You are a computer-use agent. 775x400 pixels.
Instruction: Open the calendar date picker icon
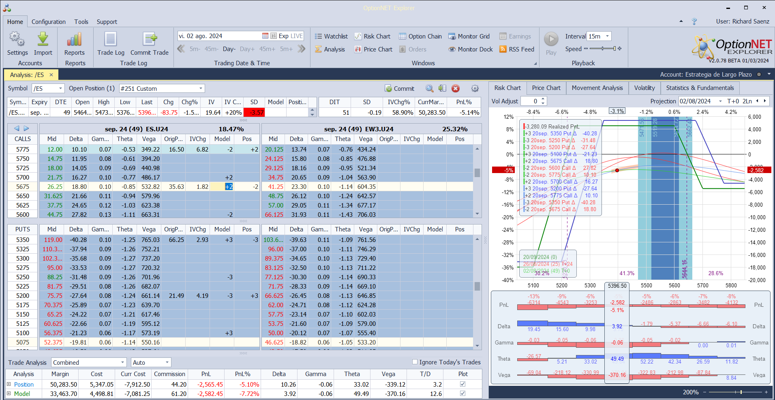point(265,36)
